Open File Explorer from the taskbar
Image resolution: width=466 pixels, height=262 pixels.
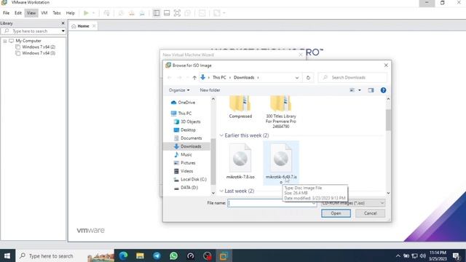pyautogui.click(x=140, y=255)
